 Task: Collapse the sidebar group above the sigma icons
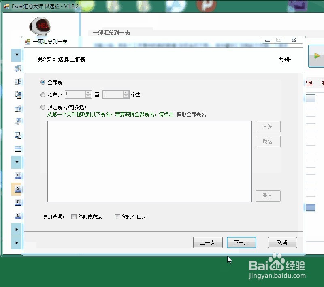17,162
